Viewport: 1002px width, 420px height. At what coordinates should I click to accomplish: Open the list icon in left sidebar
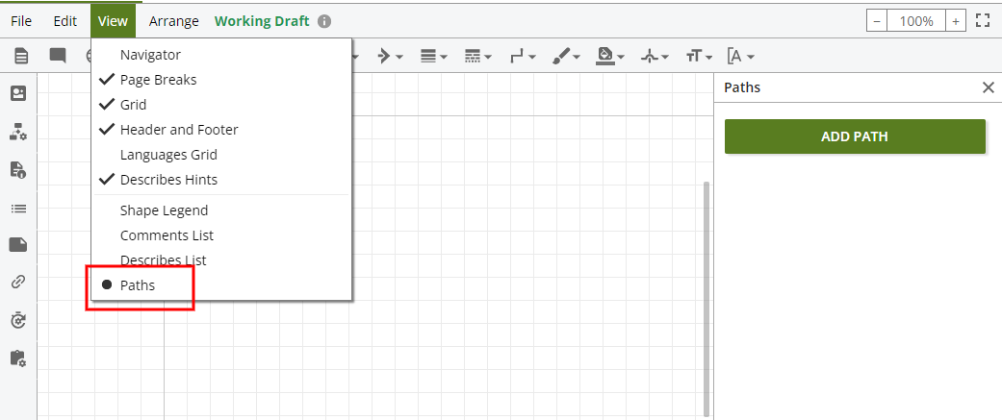(x=17, y=208)
